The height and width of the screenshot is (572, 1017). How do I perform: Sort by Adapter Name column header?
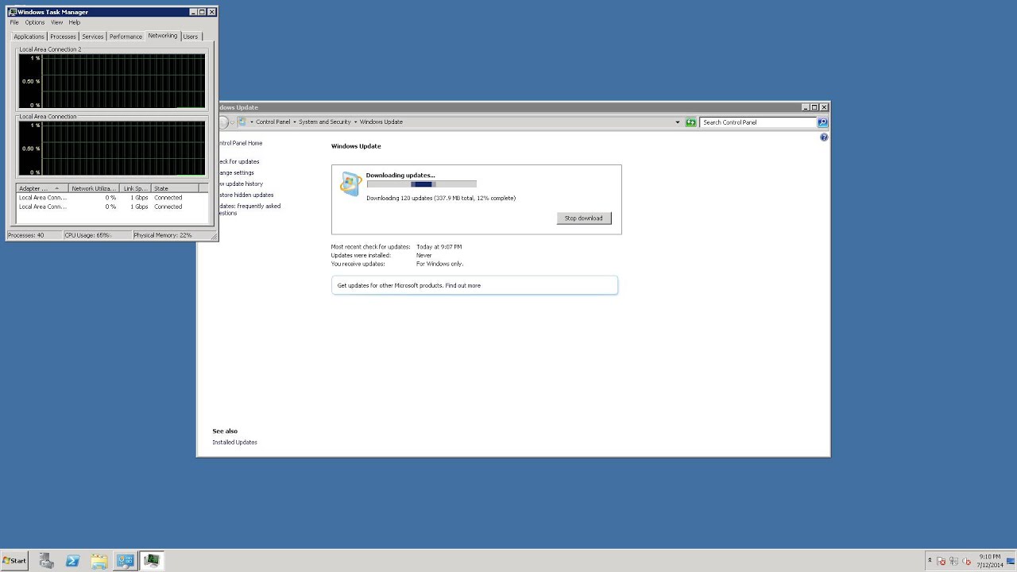42,188
